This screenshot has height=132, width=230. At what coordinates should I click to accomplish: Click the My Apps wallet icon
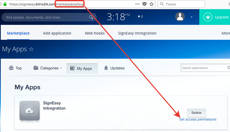(72, 68)
